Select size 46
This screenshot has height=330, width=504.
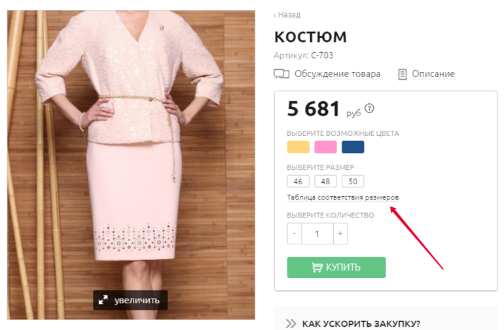coord(298,181)
